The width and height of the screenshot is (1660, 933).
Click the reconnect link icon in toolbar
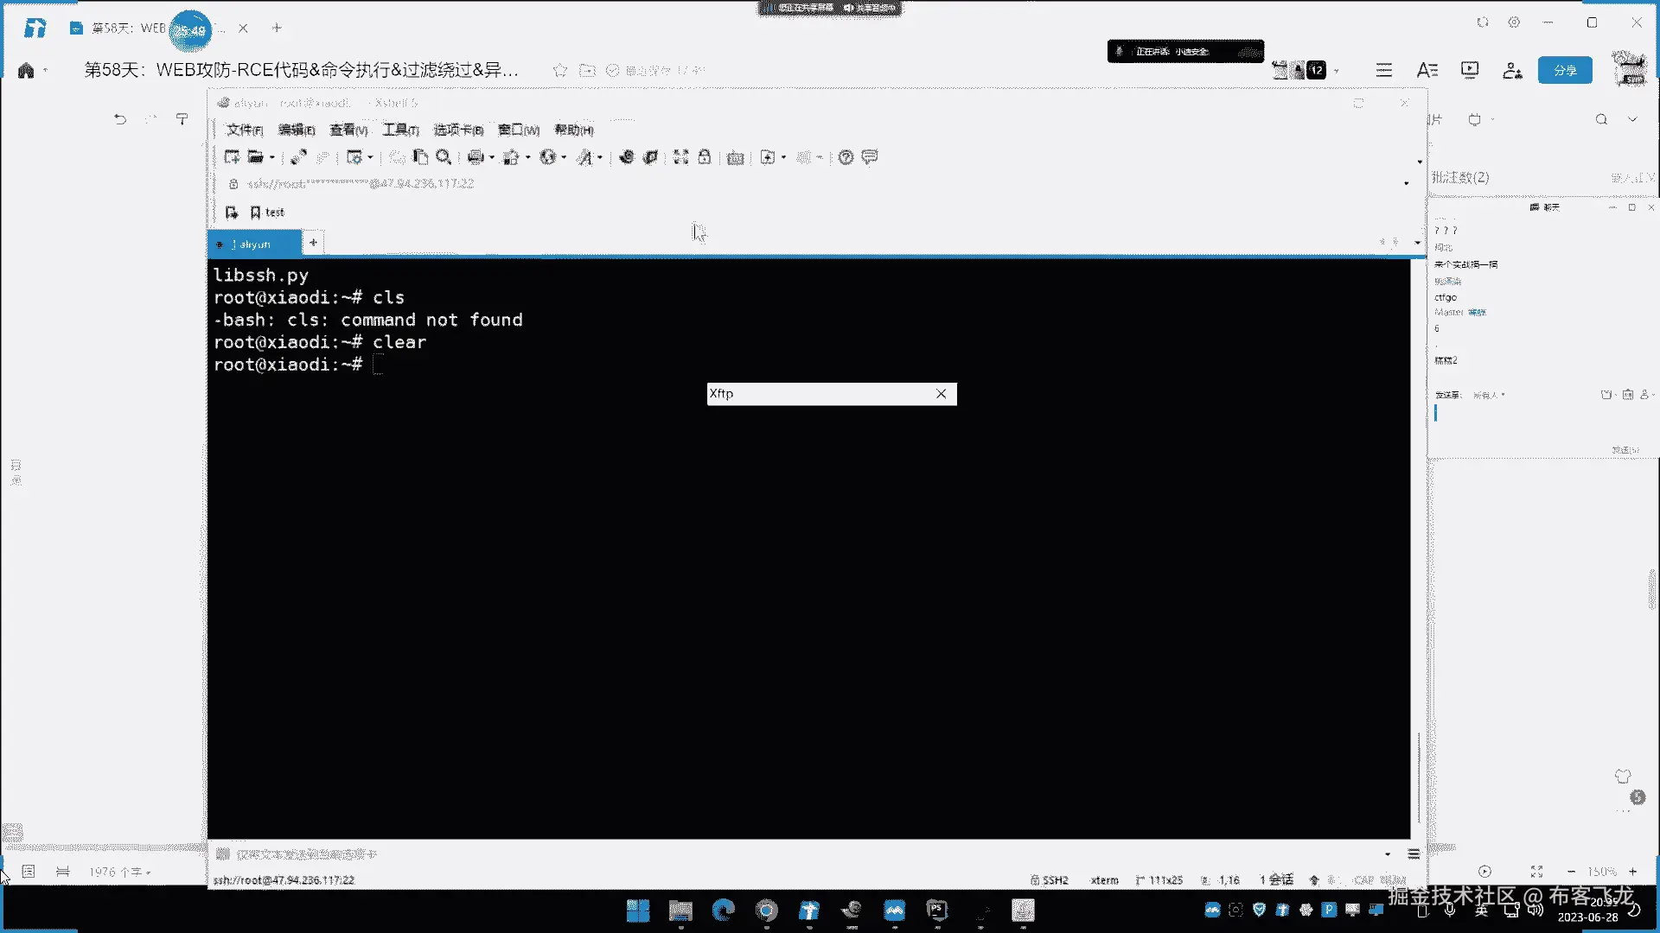(x=298, y=157)
